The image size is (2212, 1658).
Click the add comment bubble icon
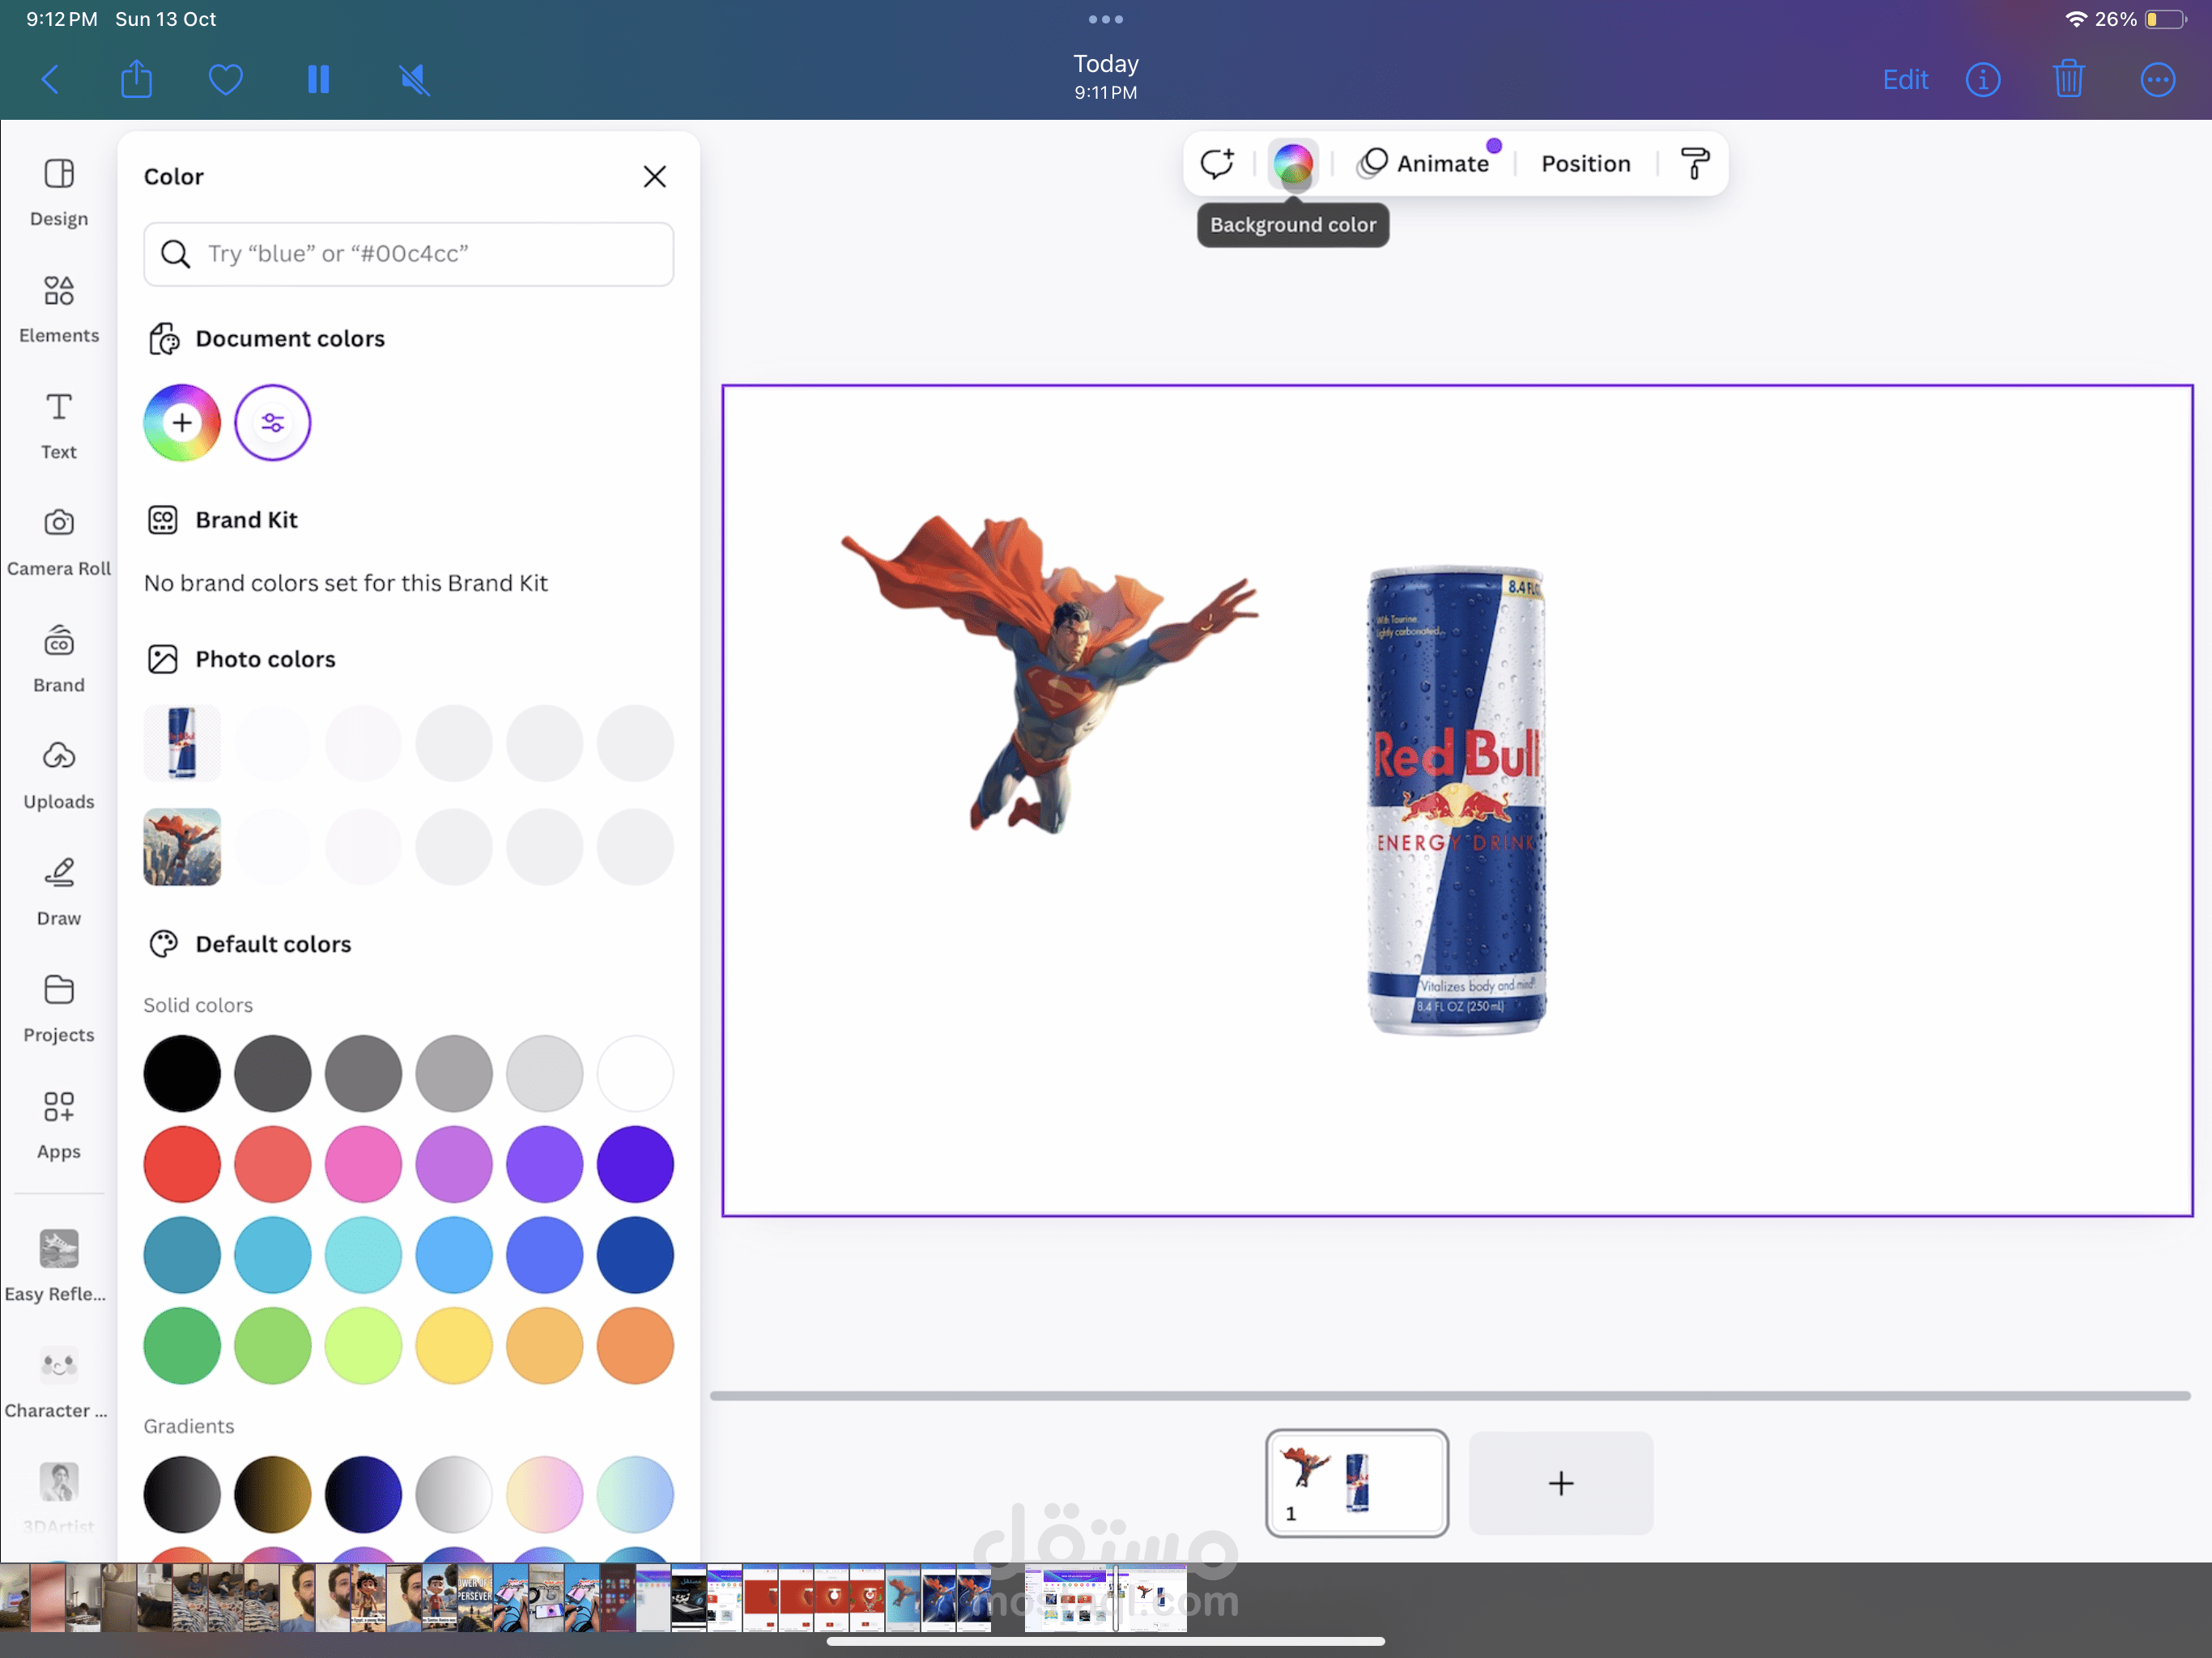(1216, 163)
